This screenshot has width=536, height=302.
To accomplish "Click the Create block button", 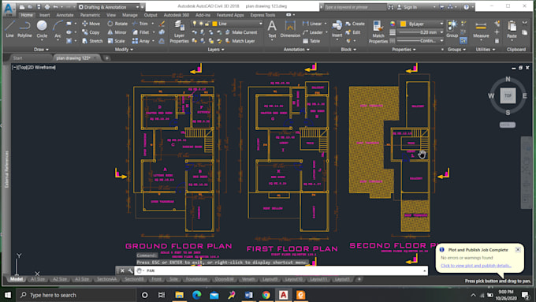I will [x=355, y=24].
